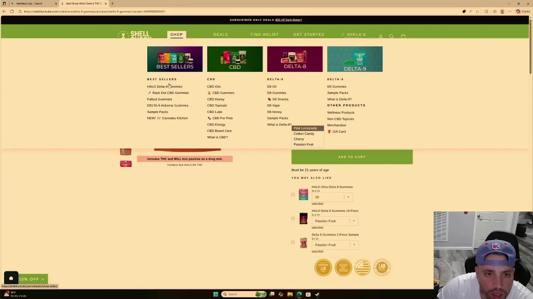Open the quantity 20 dropdown for HALO Ultra
This screenshot has height=299, width=533.
pyautogui.click(x=332, y=197)
